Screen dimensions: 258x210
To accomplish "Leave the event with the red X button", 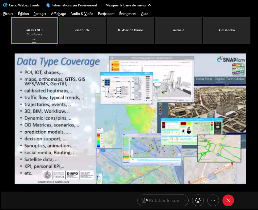I will click(x=228, y=200).
